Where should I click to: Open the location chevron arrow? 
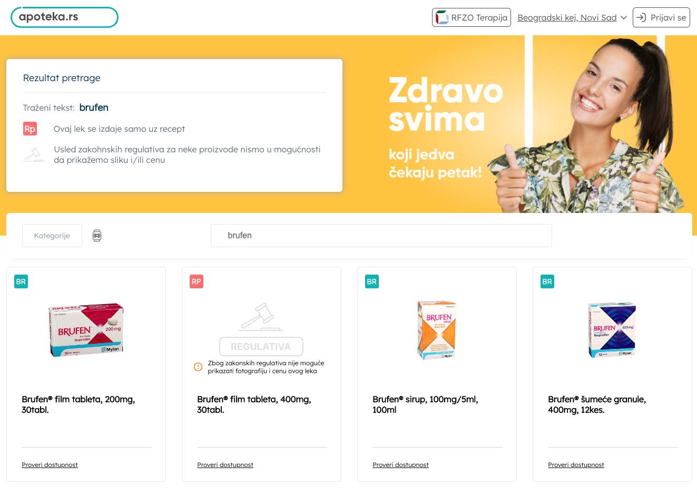(624, 17)
